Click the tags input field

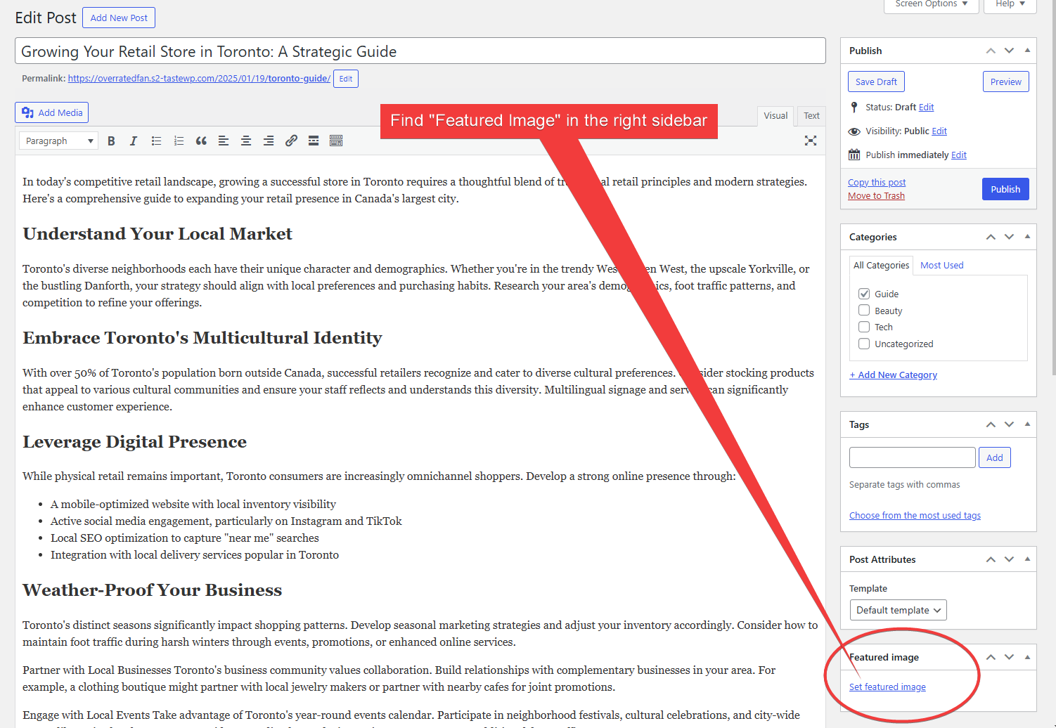click(x=912, y=457)
